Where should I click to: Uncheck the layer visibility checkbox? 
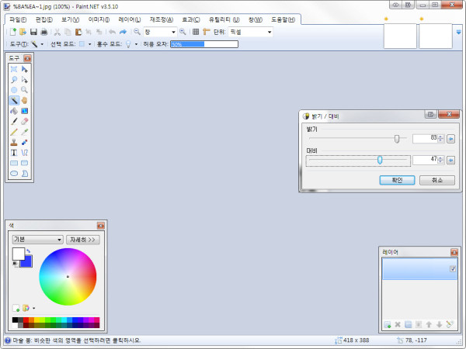452,269
